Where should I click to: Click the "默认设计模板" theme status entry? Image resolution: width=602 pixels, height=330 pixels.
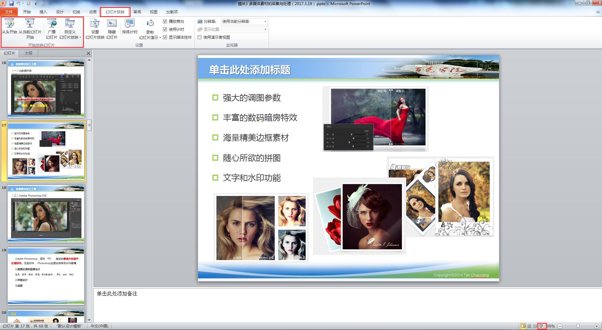pos(69,326)
